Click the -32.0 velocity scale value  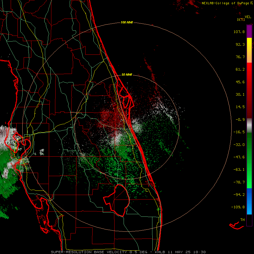coord(239,145)
